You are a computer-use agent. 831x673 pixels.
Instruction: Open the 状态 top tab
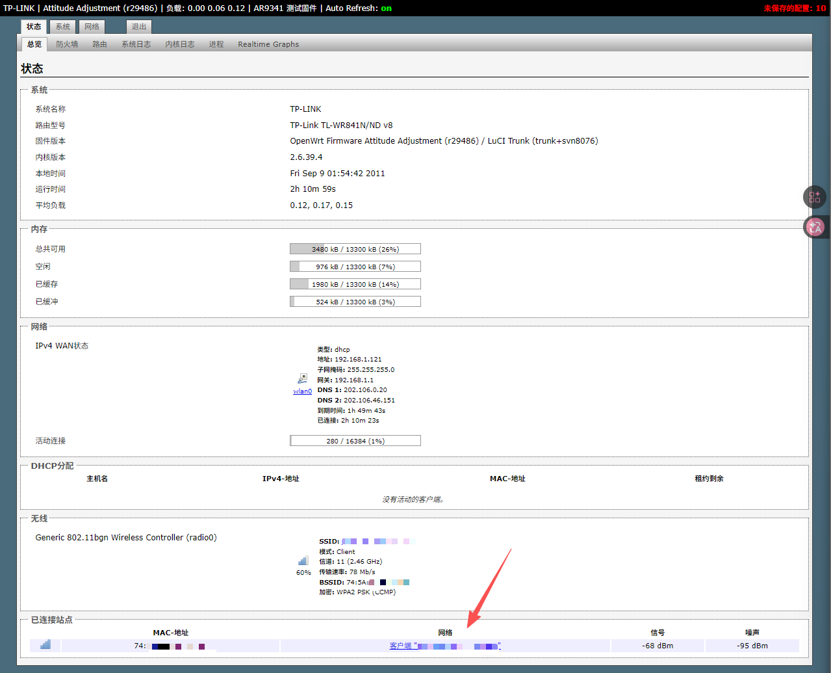point(34,27)
